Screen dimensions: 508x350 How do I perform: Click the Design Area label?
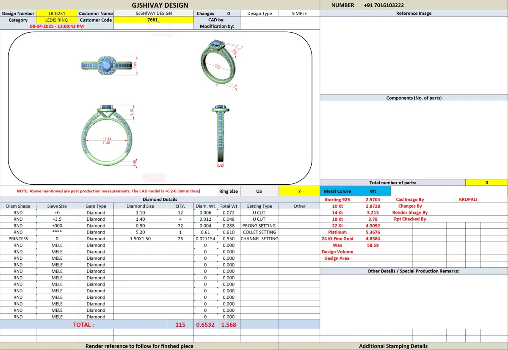(x=337, y=258)
